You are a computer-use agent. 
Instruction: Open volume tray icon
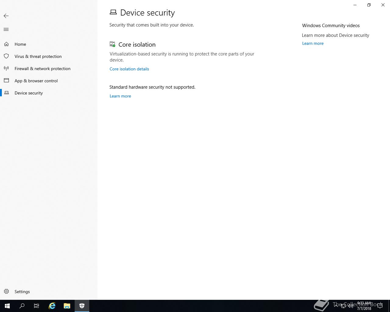click(351, 306)
